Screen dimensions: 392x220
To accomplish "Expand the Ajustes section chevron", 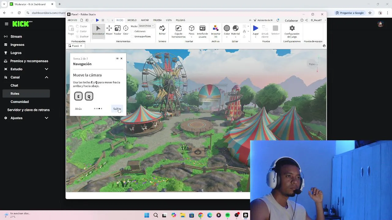I will tap(47, 118).
